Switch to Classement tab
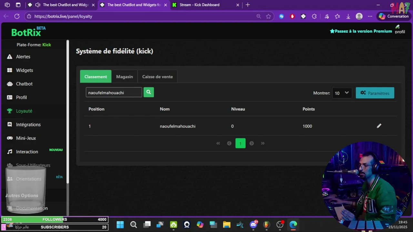Screen dimensions: 413x232 click(x=96, y=77)
